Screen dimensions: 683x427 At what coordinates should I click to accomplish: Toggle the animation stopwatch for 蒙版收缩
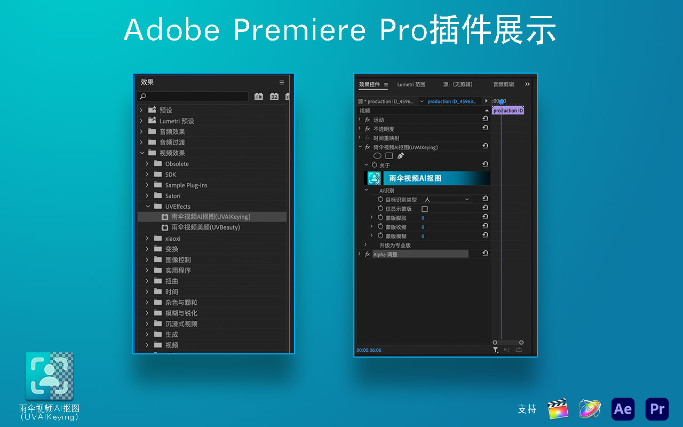click(x=380, y=226)
